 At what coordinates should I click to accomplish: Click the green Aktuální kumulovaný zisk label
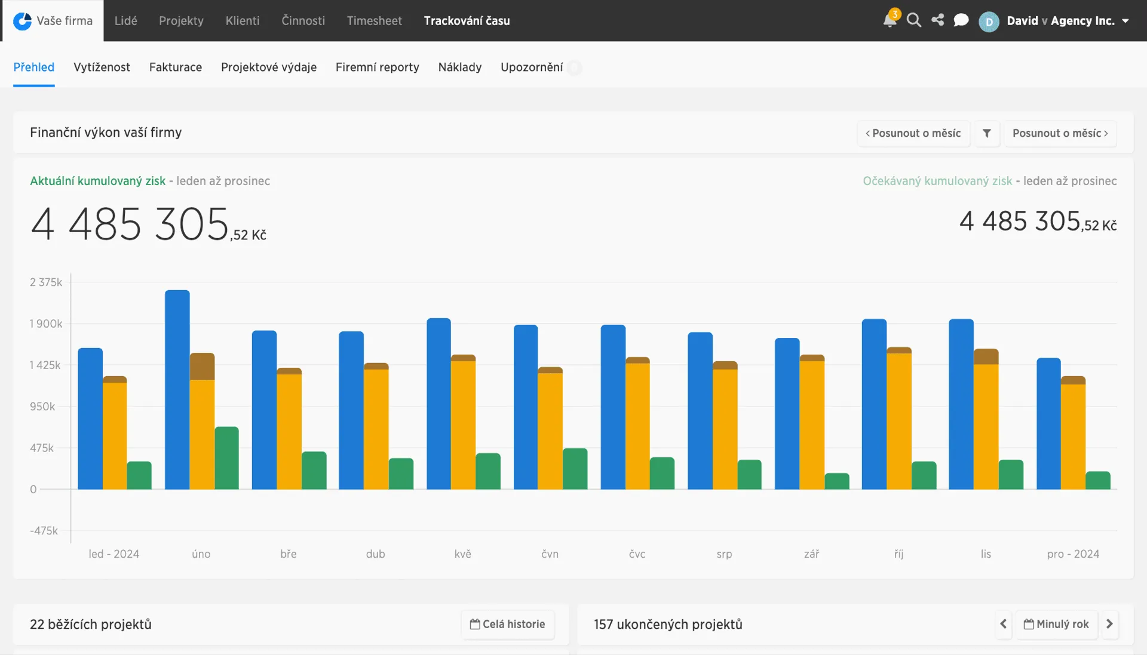point(98,181)
